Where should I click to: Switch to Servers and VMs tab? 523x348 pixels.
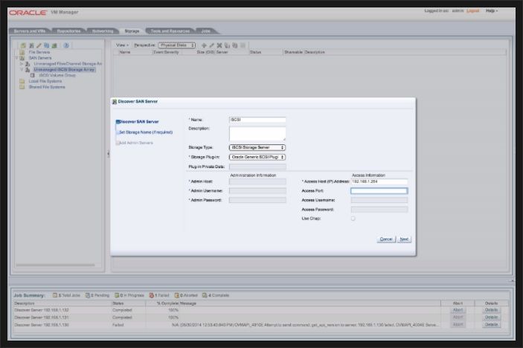pos(30,31)
